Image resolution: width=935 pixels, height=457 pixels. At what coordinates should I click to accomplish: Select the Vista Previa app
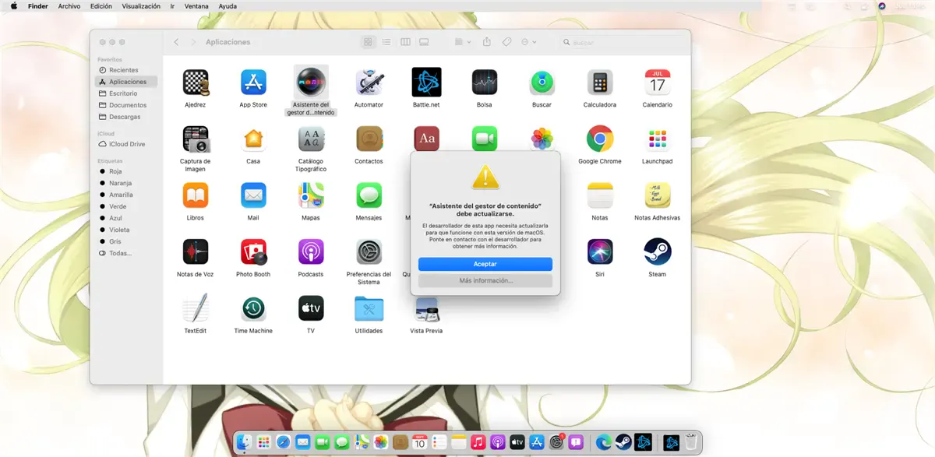(x=426, y=308)
